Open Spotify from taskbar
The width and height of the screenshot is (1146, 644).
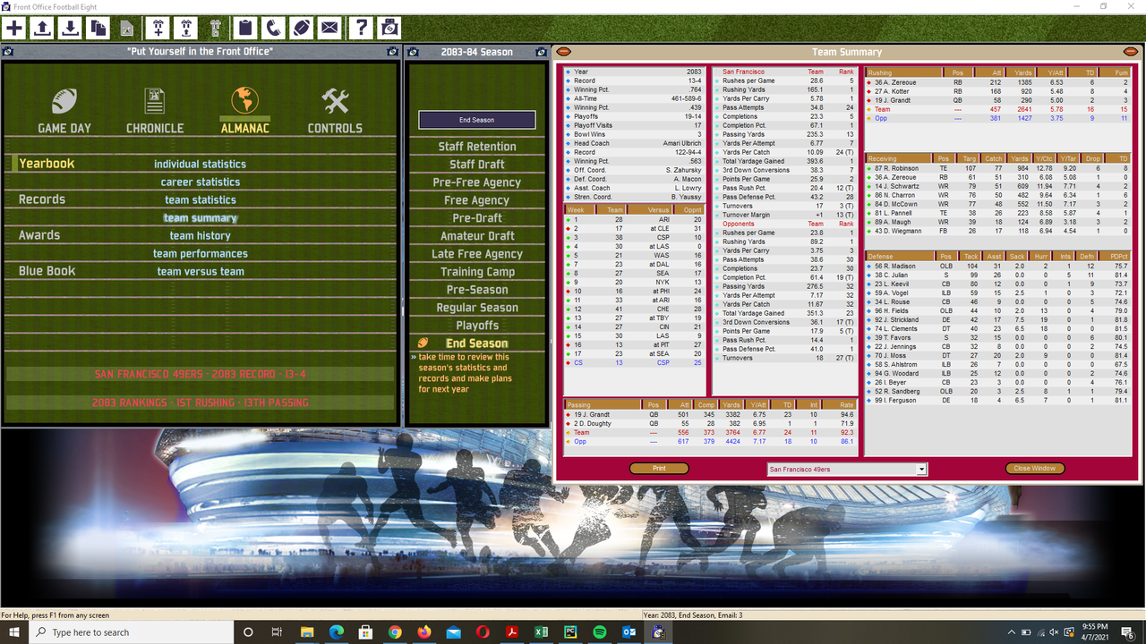click(600, 631)
